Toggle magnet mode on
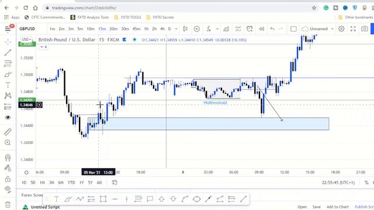The image size is (374, 210). [x=8, y=157]
